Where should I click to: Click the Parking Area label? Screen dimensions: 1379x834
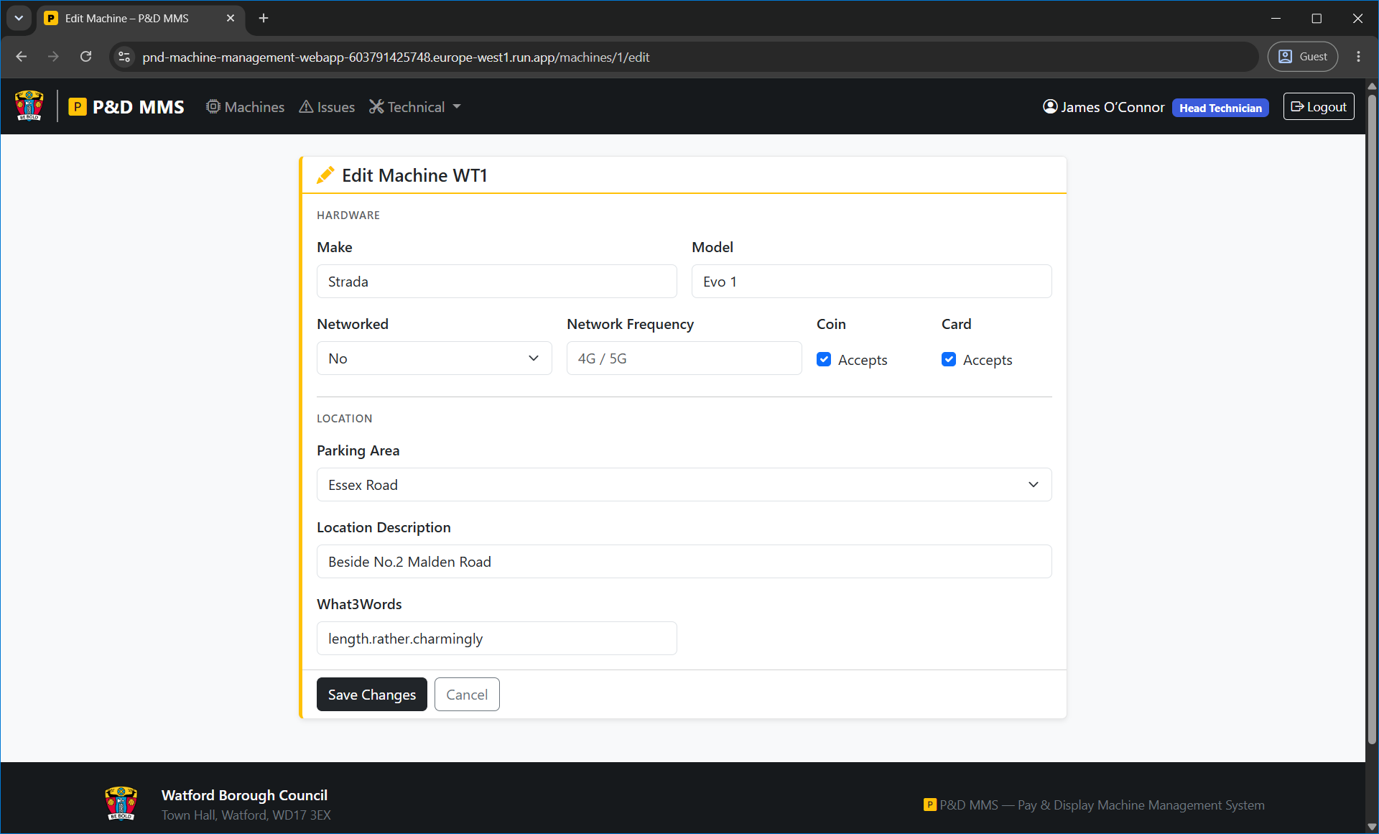pos(358,450)
